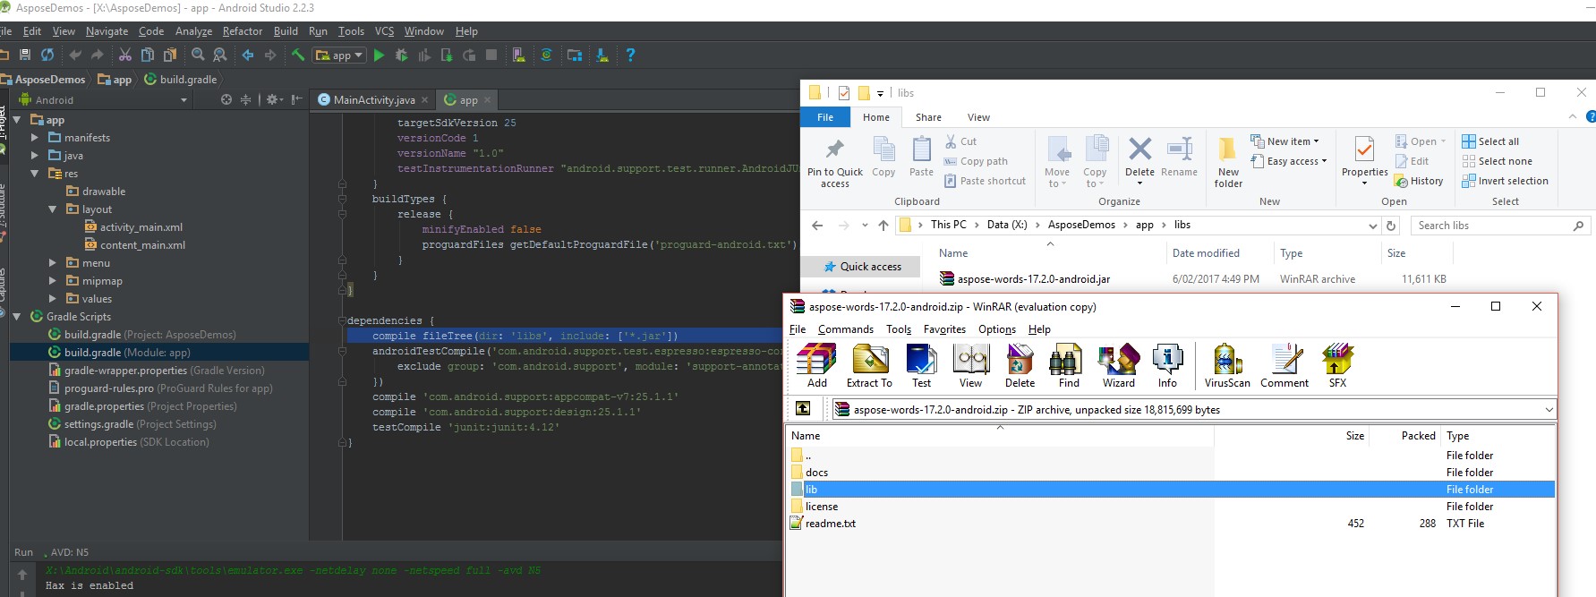Click the blue Help question mark icon
1596x597 pixels.
[630, 55]
